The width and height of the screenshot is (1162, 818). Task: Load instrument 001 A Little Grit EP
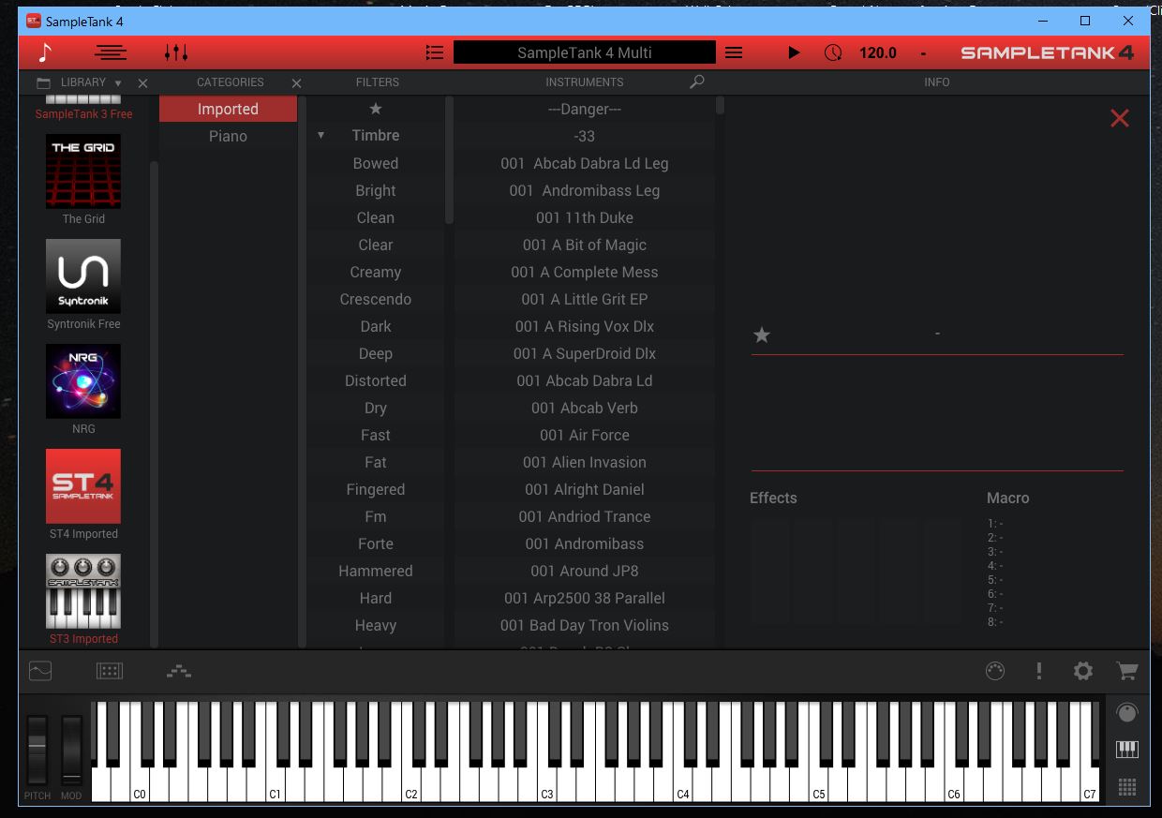[585, 299]
